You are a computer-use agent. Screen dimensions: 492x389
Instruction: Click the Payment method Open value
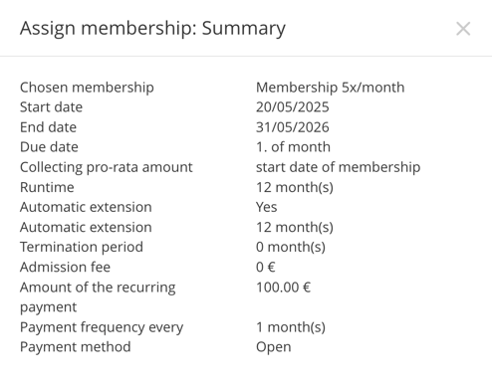pos(274,347)
